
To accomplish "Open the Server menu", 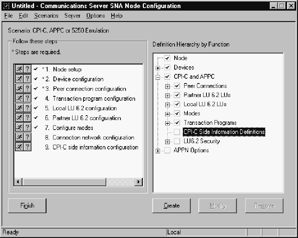I will [x=72, y=16].
